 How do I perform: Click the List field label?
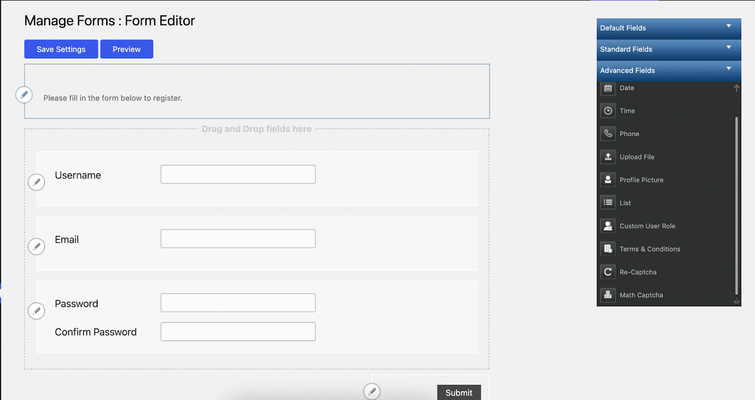point(625,203)
